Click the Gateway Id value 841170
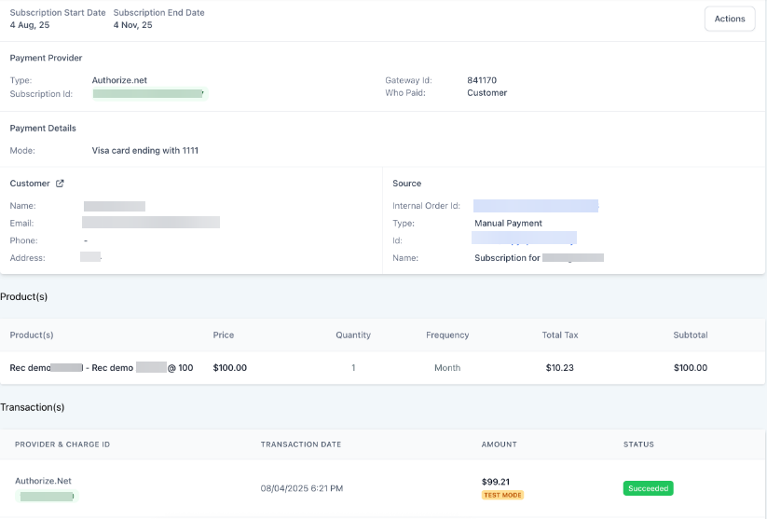Viewport: 767px width, 519px height. pyautogui.click(x=482, y=80)
